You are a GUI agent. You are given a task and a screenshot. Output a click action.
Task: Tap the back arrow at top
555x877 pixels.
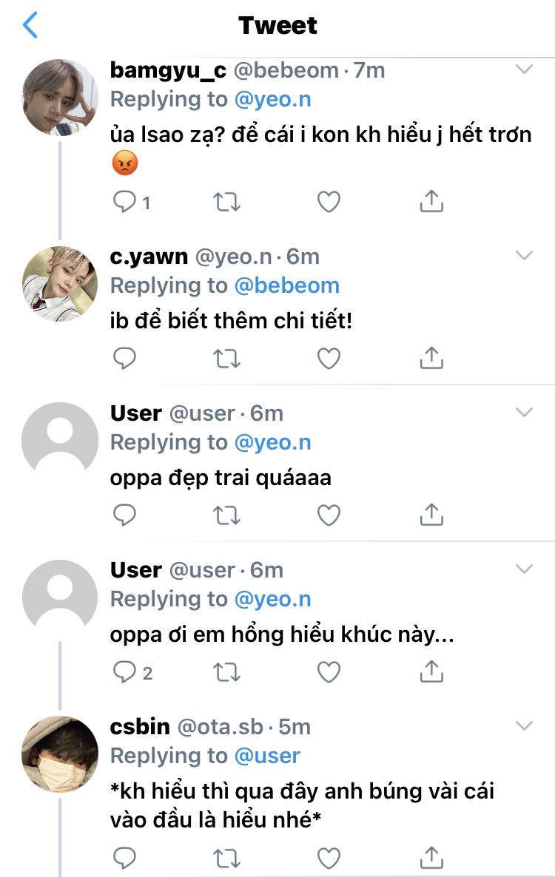[30, 25]
